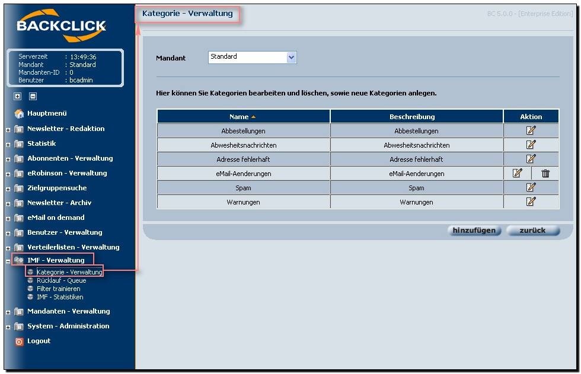Click the Newsletter - Archiv folder icon
Image resolution: width=581 pixels, height=374 pixels.
18,203
